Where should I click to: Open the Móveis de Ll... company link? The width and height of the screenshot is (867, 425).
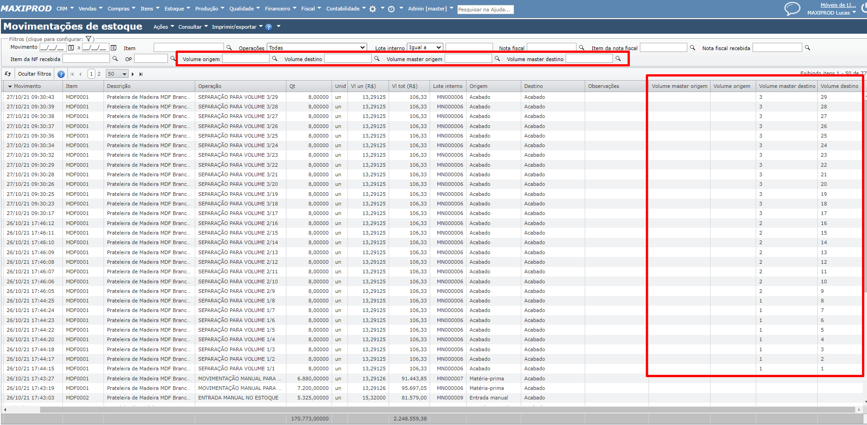[838, 5]
